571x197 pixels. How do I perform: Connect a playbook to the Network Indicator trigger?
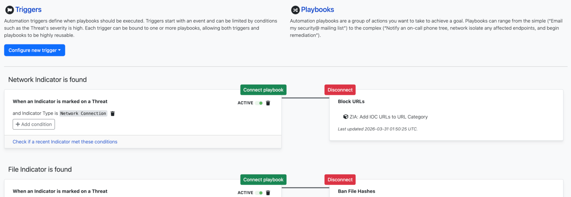tap(263, 90)
